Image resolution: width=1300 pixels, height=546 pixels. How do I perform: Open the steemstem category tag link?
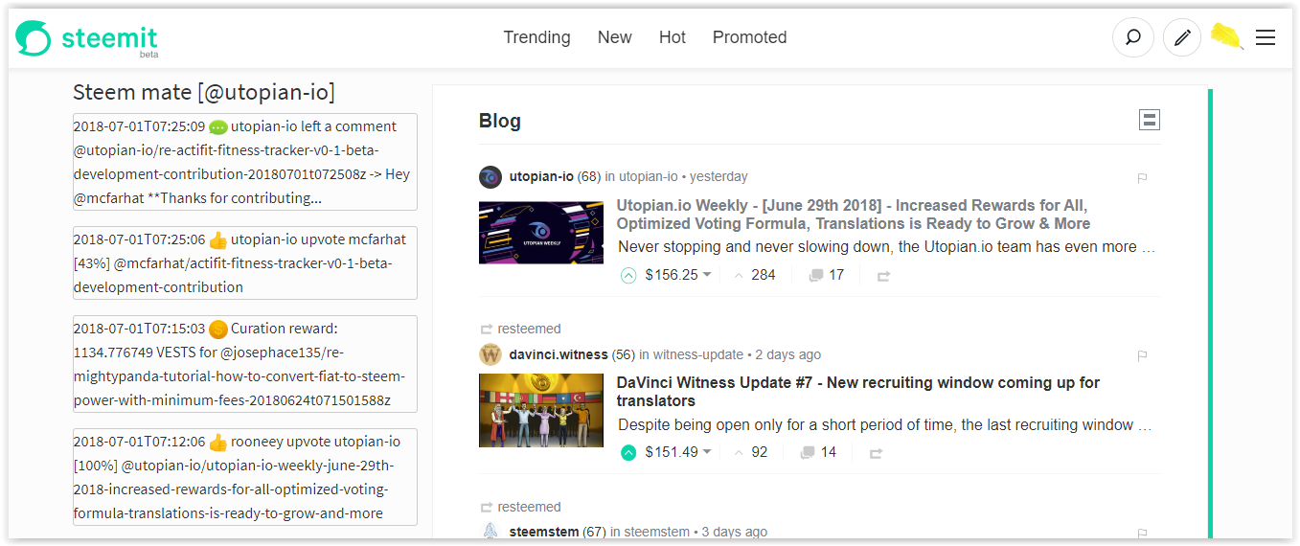pyautogui.click(x=656, y=532)
